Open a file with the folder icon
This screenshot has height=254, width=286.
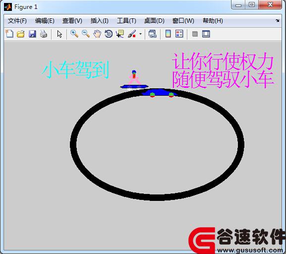click(21, 34)
